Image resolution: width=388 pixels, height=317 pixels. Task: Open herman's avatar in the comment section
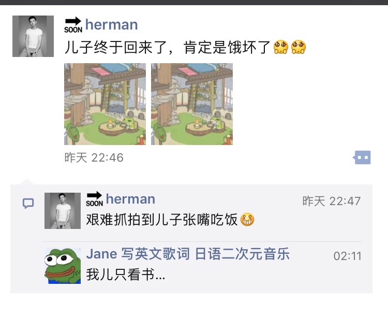[x=63, y=211]
